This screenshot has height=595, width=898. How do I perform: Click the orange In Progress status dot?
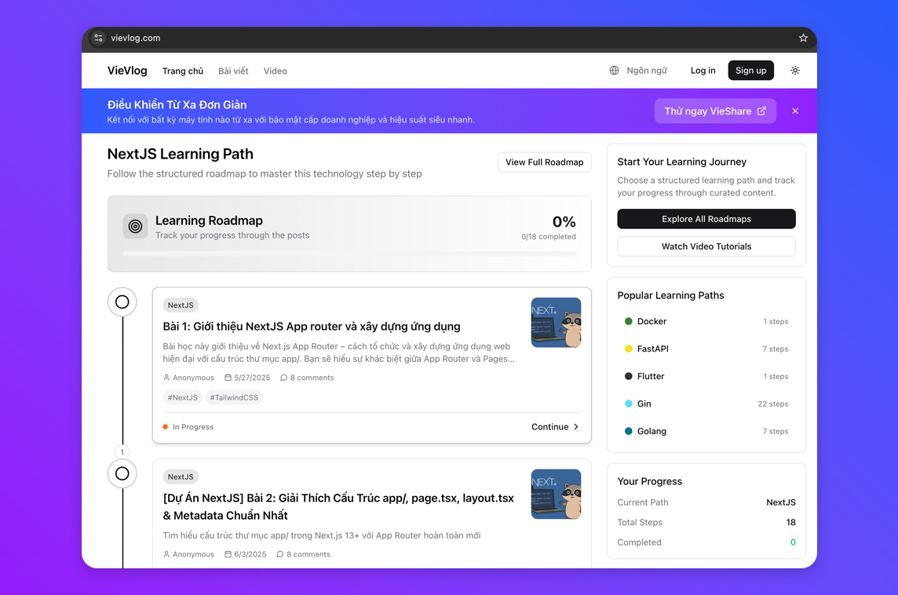coord(166,427)
